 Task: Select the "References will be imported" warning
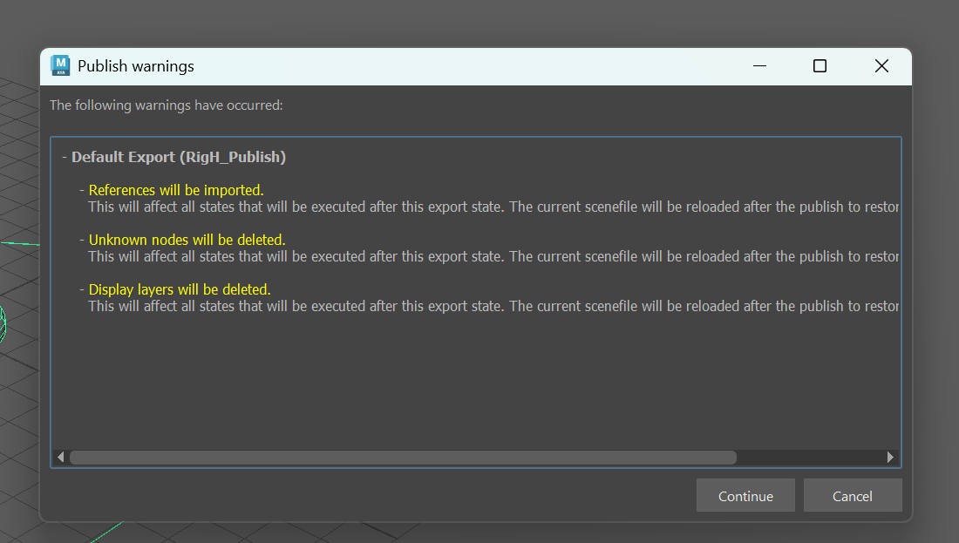(x=176, y=190)
